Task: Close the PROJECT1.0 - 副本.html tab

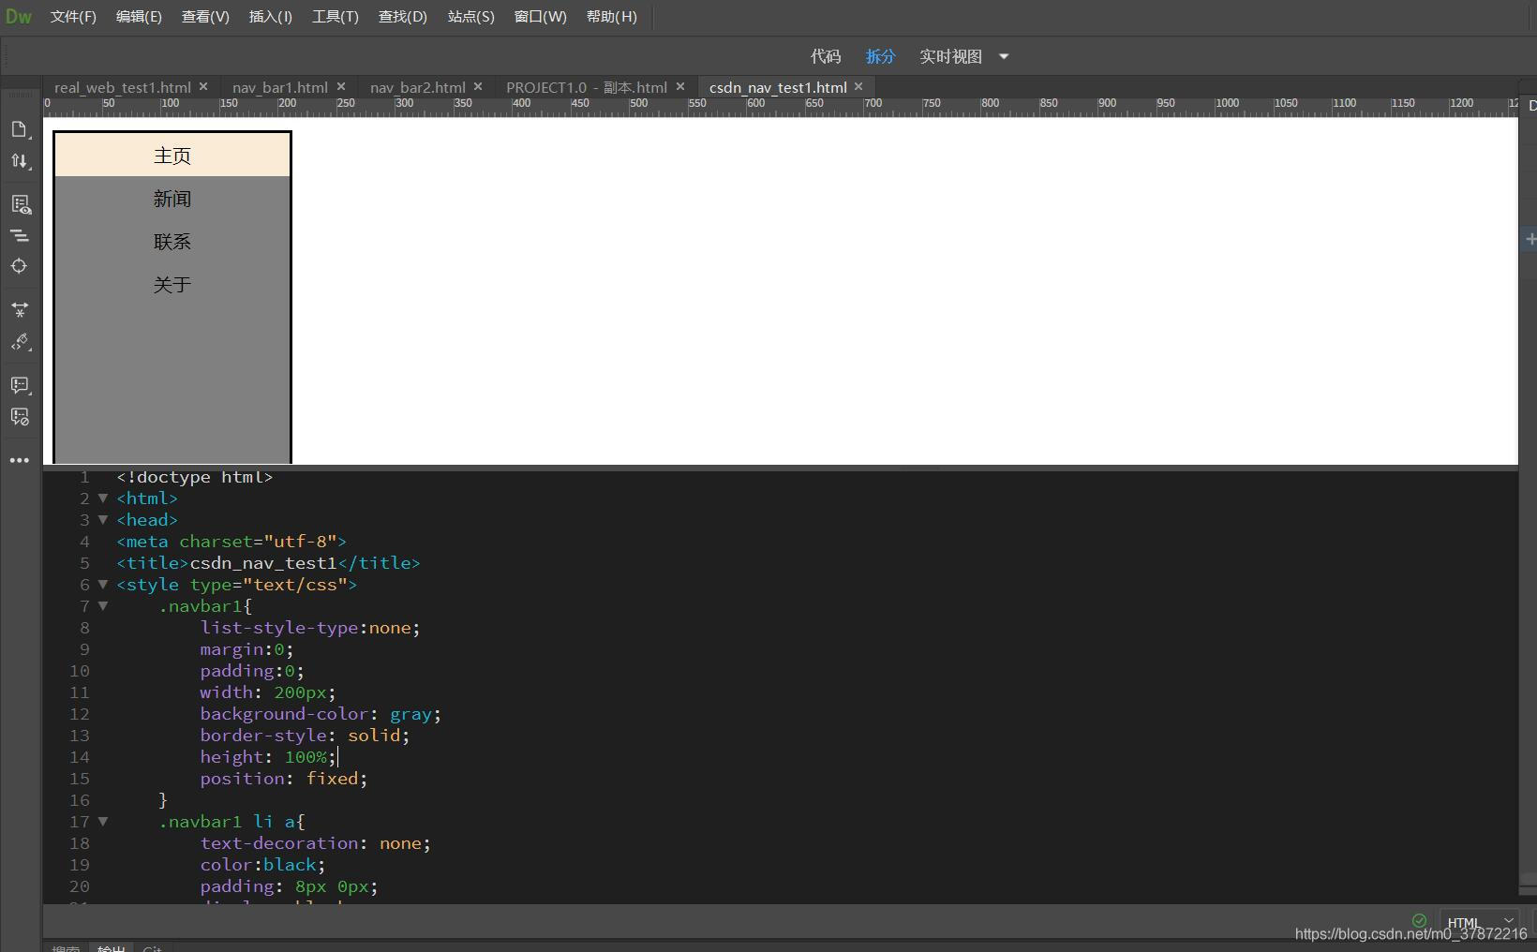Action: 680,86
